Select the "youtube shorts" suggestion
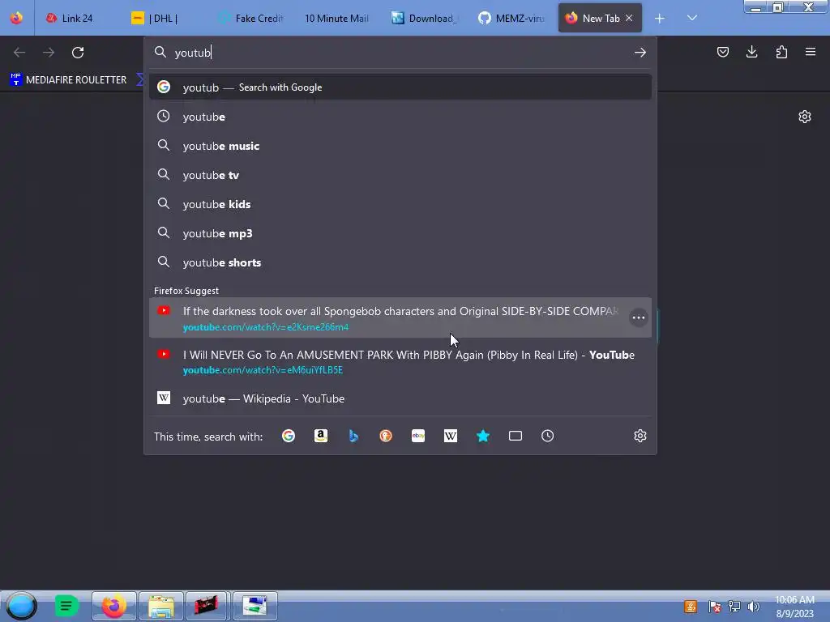 pos(400,262)
